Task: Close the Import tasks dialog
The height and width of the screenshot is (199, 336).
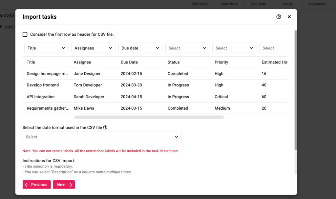Action: point(289,16)
